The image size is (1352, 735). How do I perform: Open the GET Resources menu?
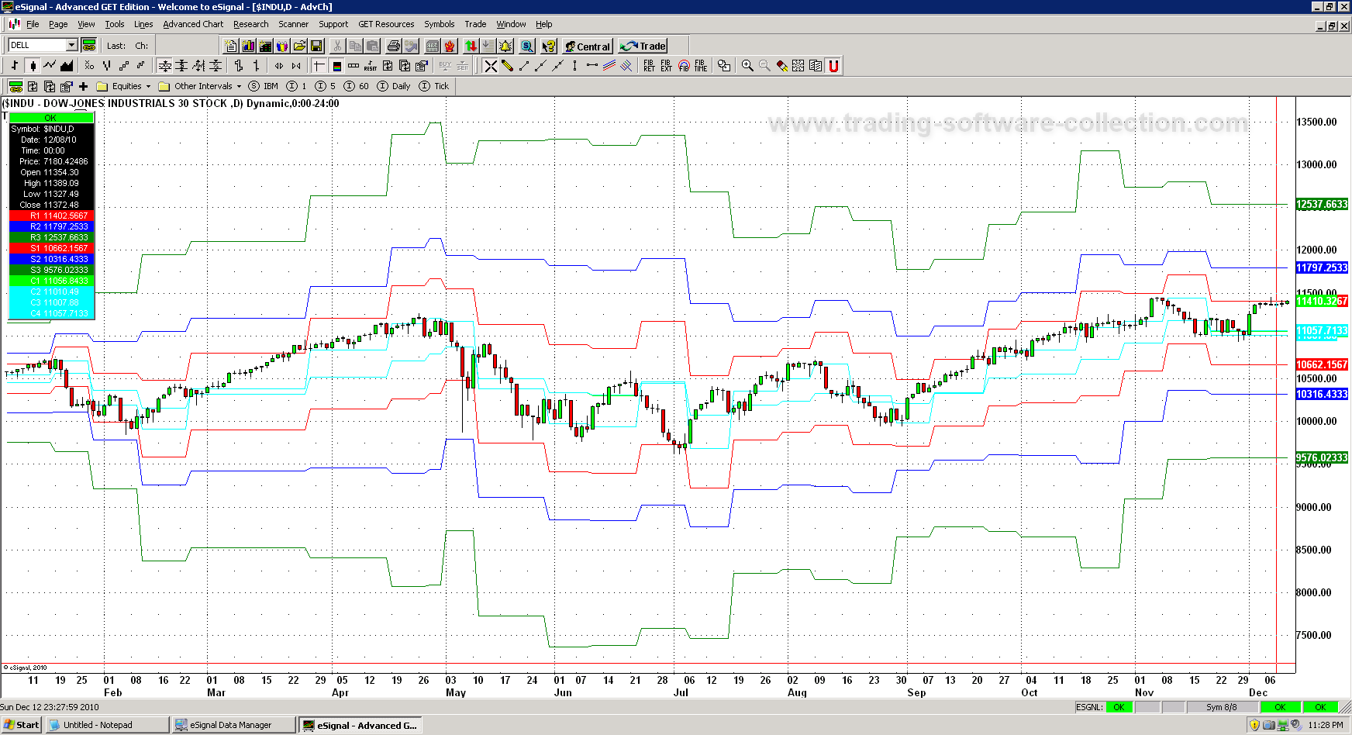386,25
